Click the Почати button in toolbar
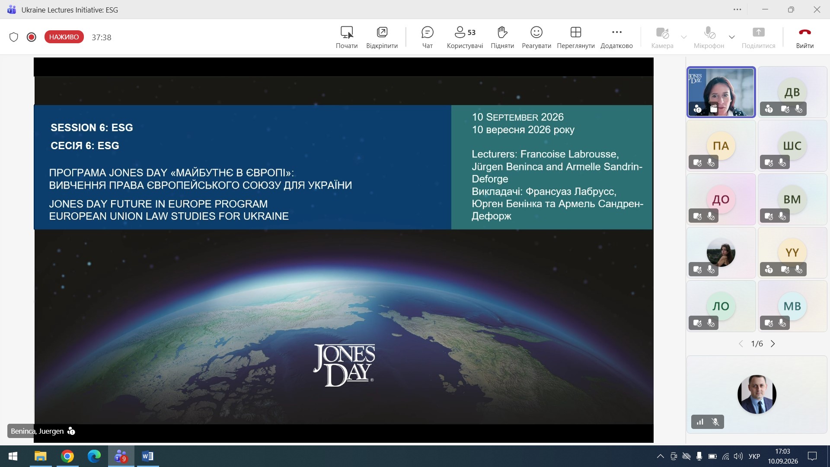The height and width of the screenshot is (467, 830). point(347,37)
